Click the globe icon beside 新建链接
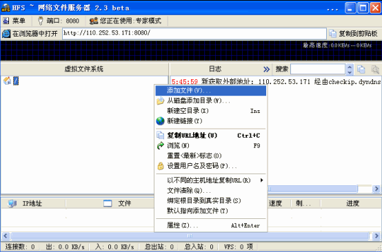This screenshot has height=252, width=382. 160,121
